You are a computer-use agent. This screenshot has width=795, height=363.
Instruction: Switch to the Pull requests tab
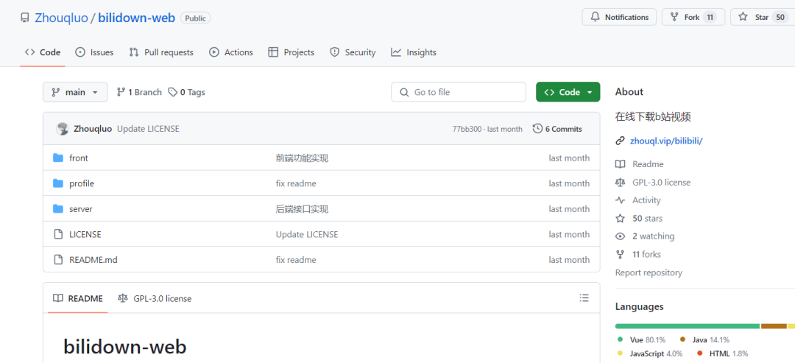click(161, 52)
